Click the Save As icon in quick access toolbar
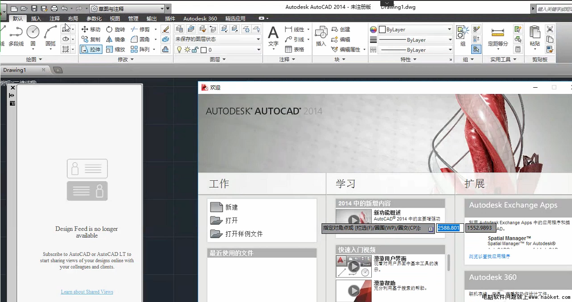 pyautogui.click(x=44, y=8)
